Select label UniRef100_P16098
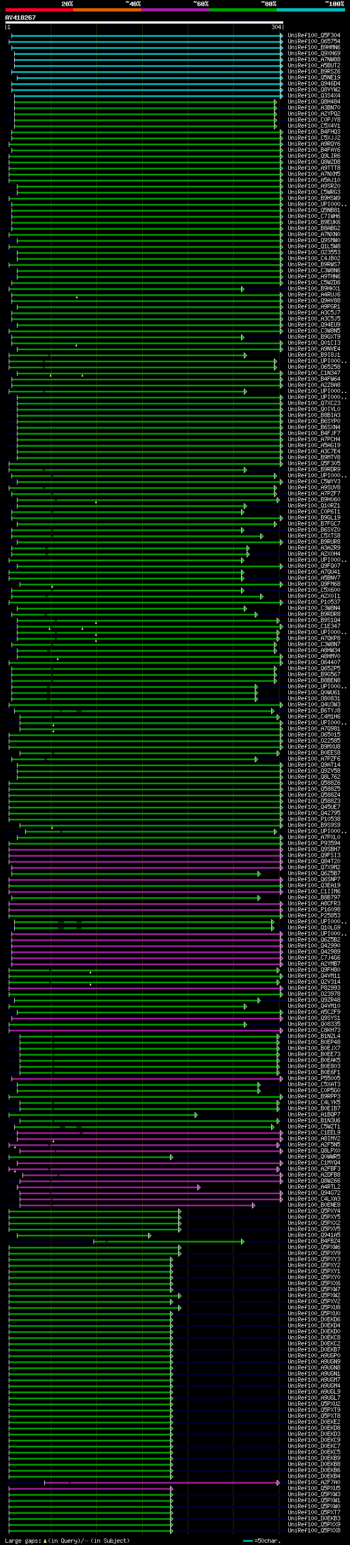350x1545 pixels. click(x=314, y=909)
